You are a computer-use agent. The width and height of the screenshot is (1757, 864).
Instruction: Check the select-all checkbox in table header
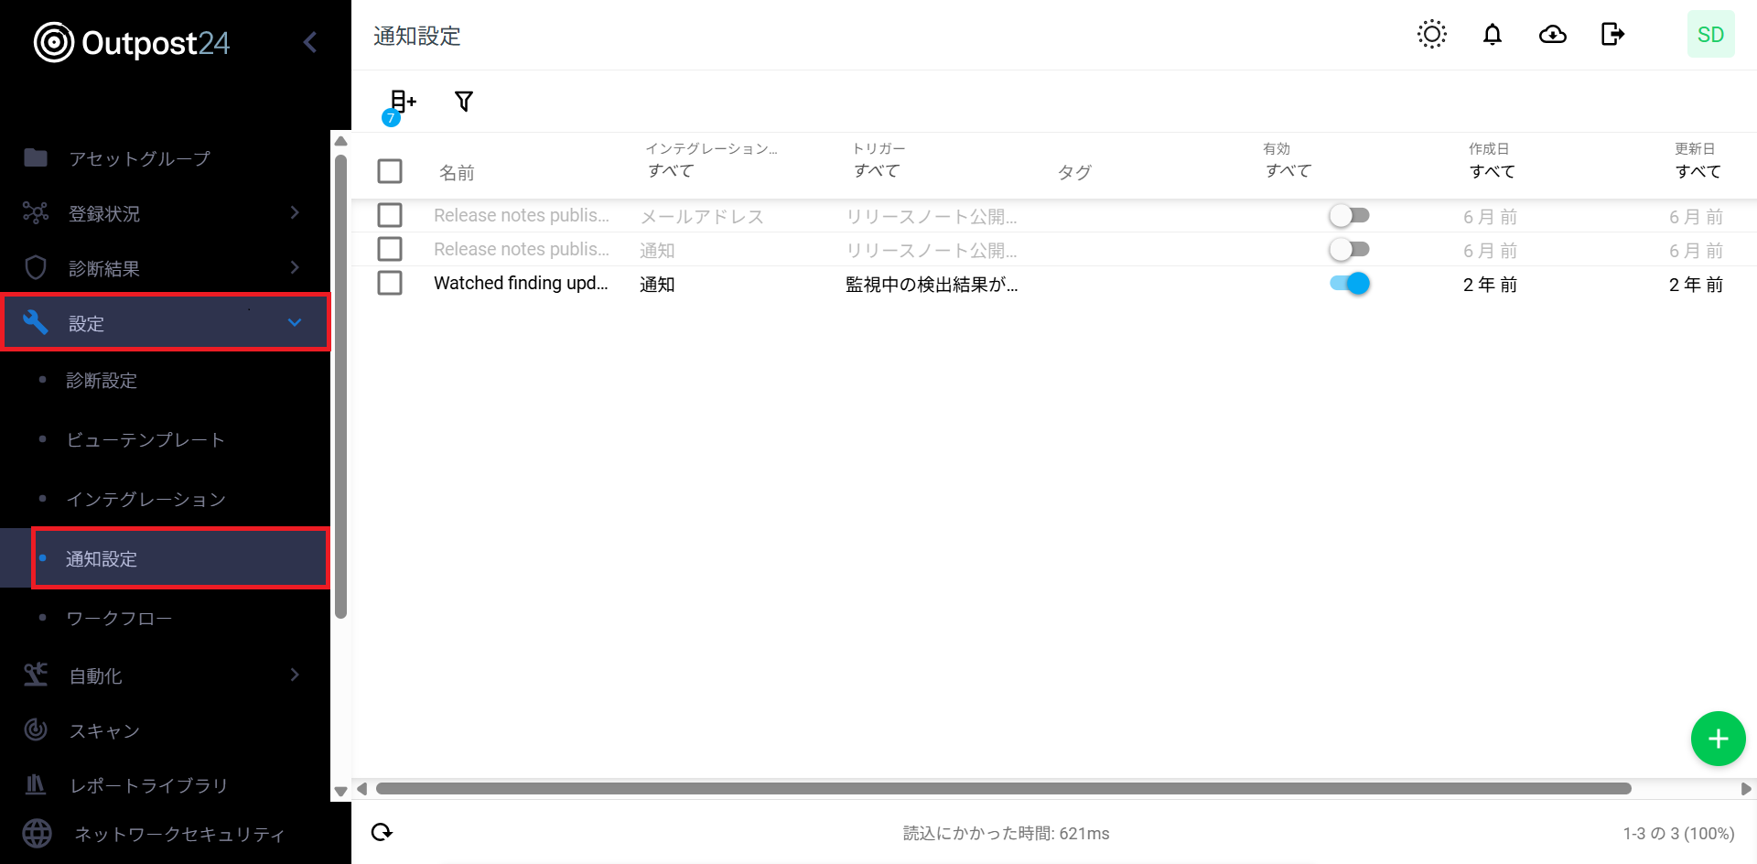click(390, 171)
